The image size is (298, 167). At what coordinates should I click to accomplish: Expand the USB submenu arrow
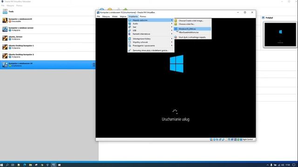(x=172, y=31)
